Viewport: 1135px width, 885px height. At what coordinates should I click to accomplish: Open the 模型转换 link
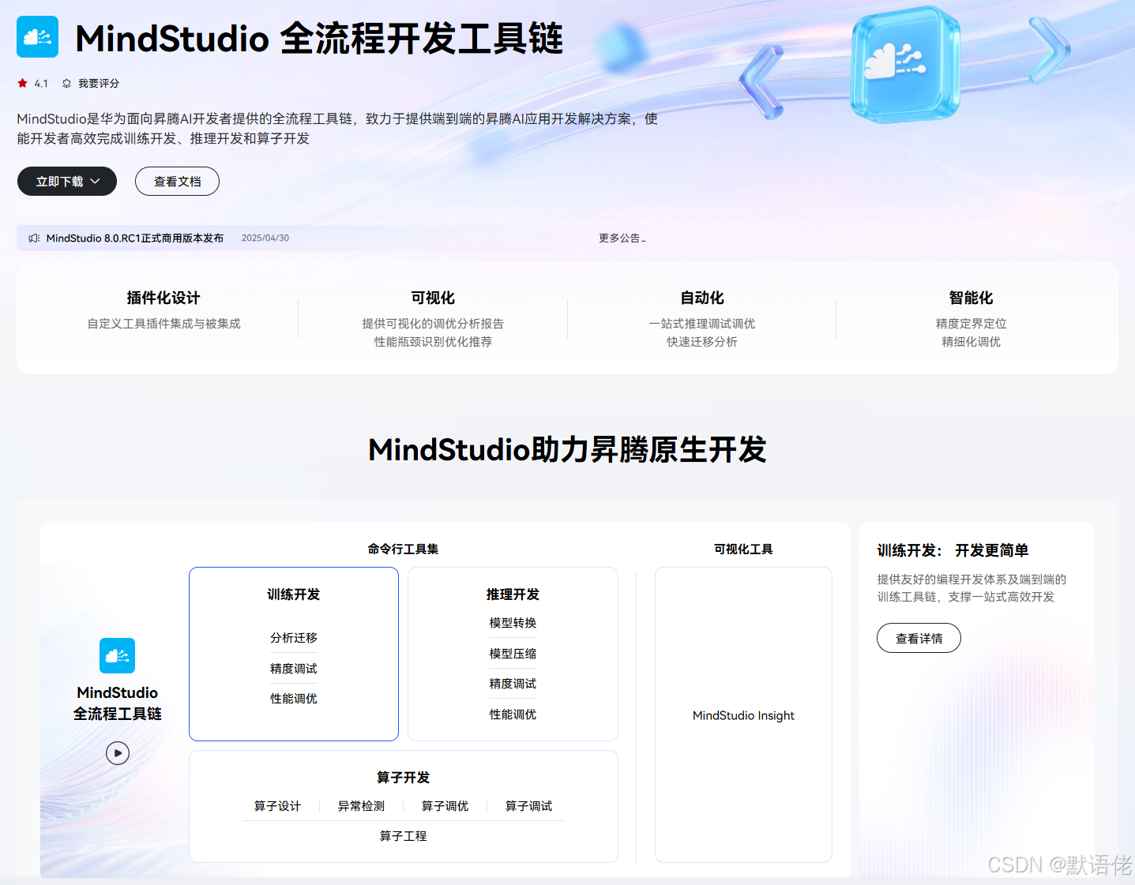pyautogui.click(x=512, y=623)
